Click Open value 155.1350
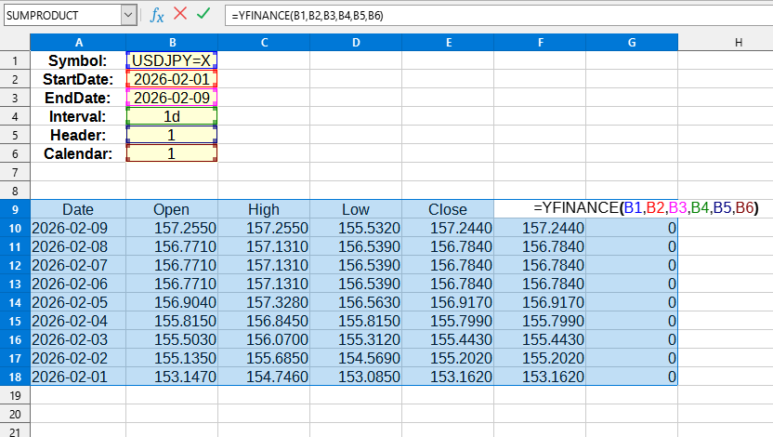Screen dimensions: 773x437 [x=172, y=358]
